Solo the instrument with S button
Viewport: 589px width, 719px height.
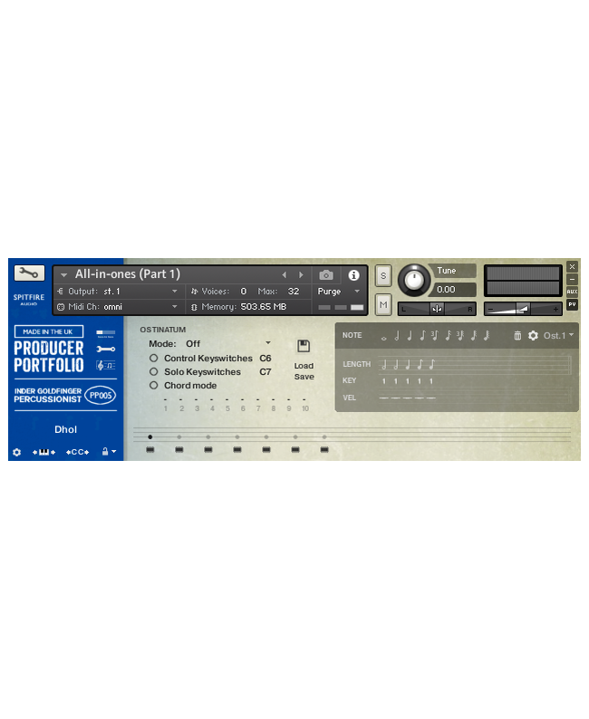[x=383, y=276]
